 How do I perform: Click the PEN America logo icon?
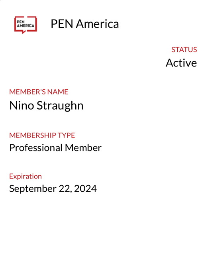[x=26, y=25]
